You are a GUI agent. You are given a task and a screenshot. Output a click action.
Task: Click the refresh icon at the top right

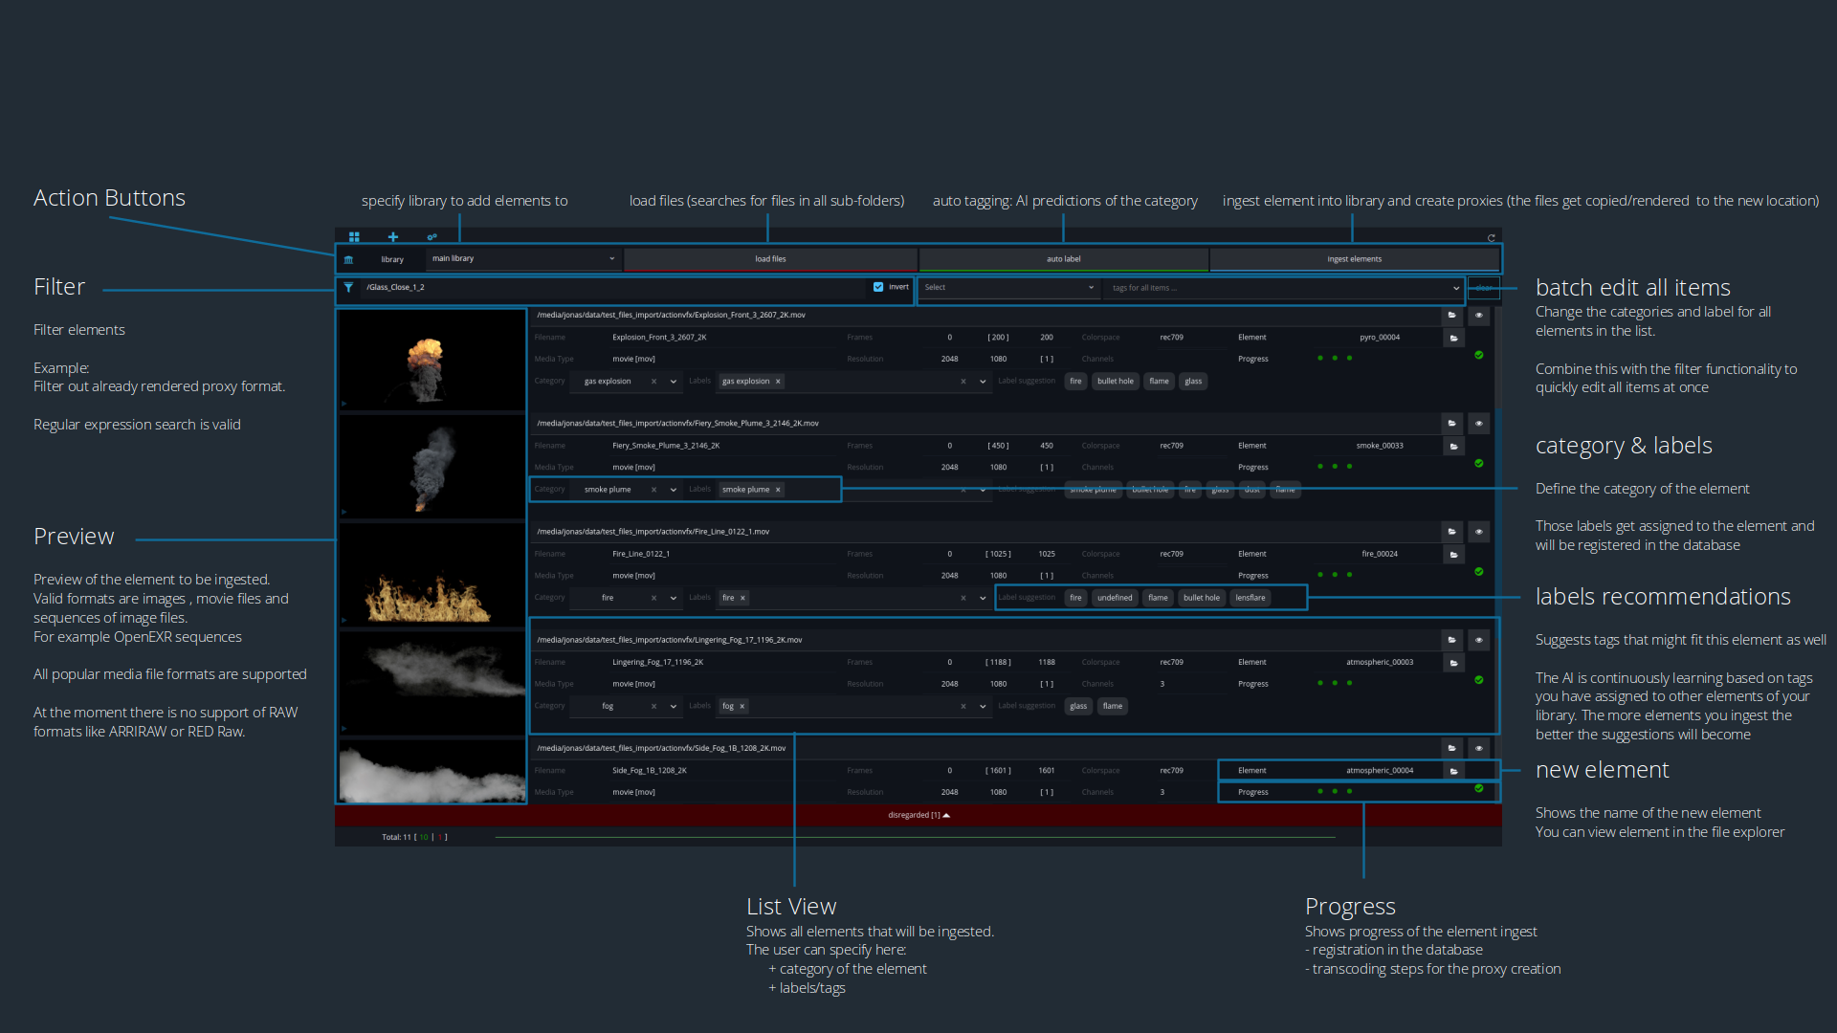(x=1491, y=238)
